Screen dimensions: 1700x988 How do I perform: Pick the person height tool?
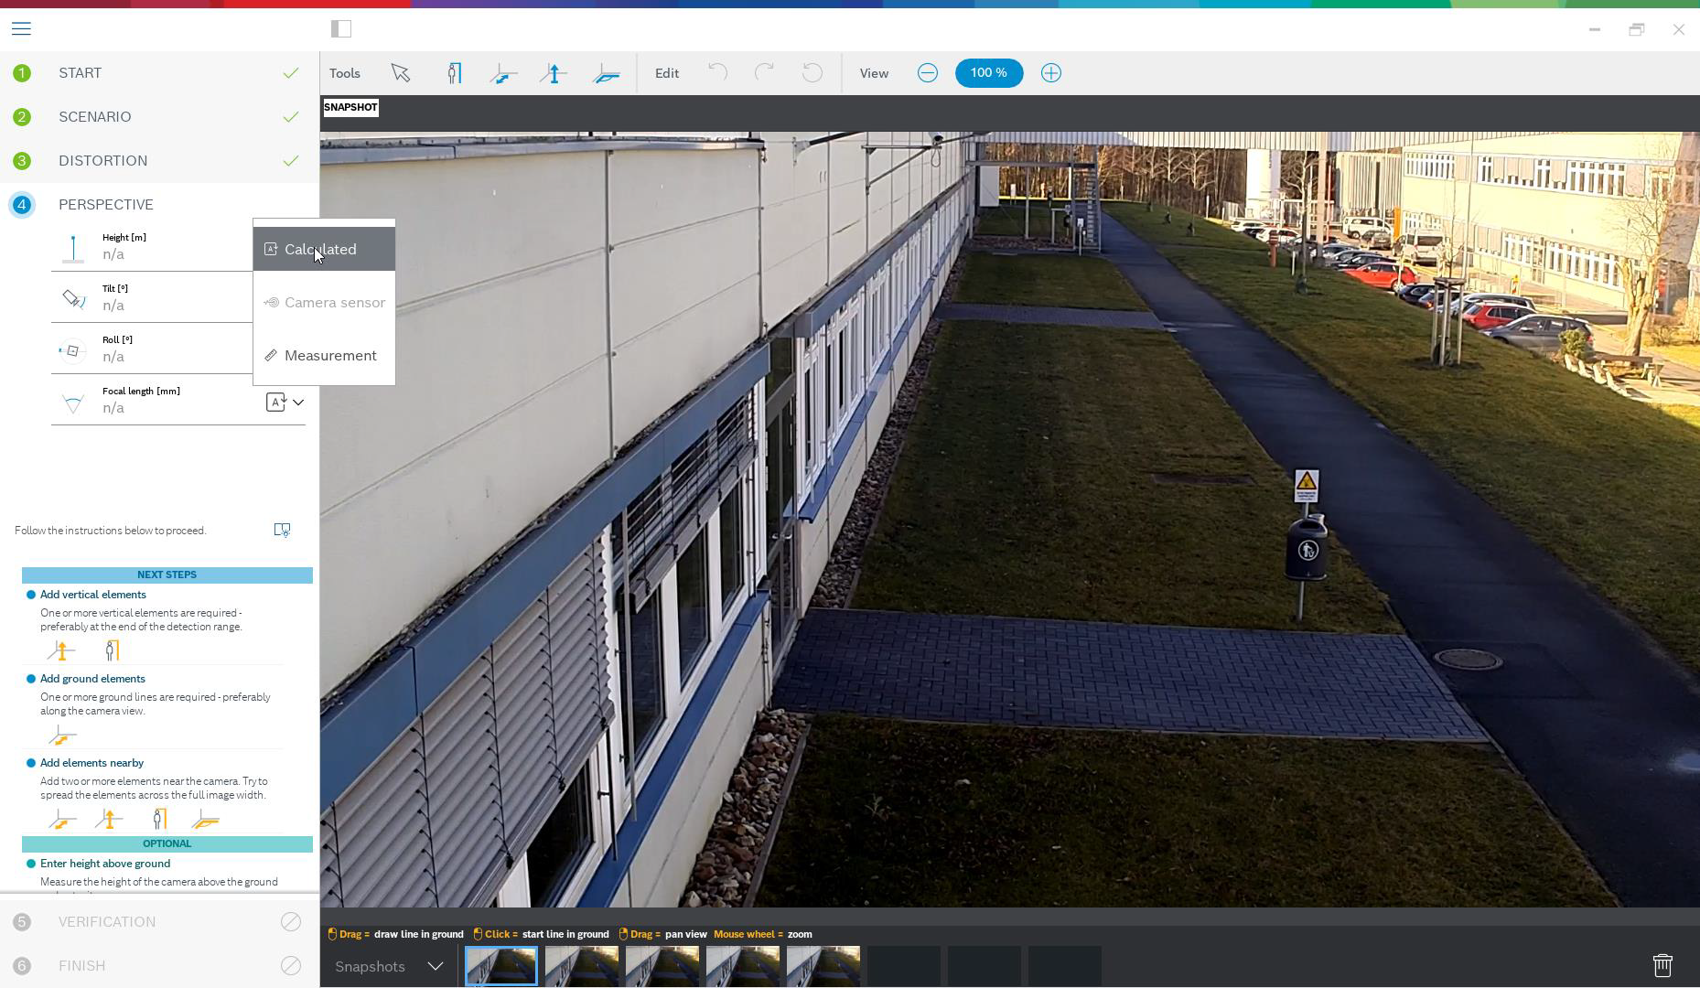tap(454, 73)
